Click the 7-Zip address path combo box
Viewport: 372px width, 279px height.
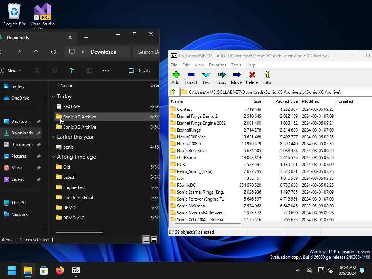coord(276,92)
